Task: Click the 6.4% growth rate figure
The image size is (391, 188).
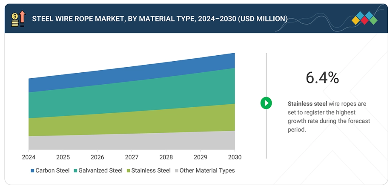Action: tap(322, 78)
